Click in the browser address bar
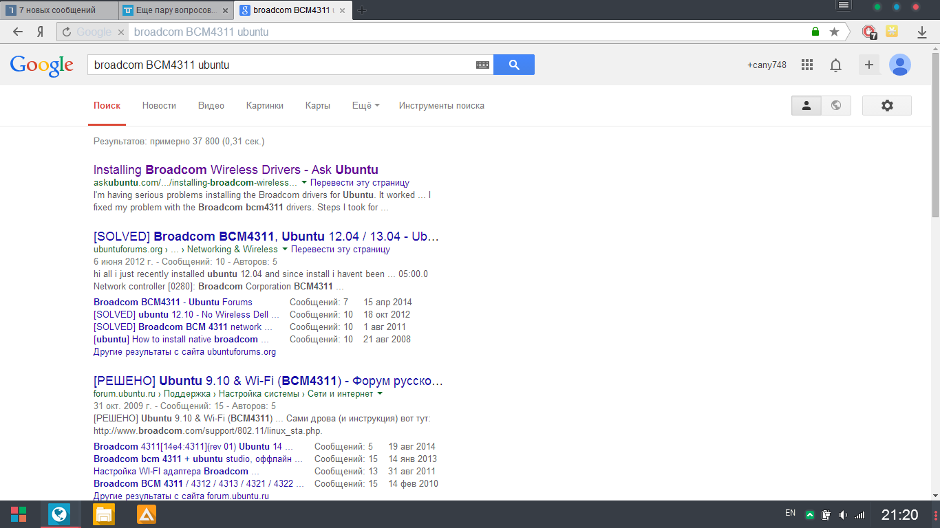This screenshot has height=528, width=940. [x=468, y=32]
